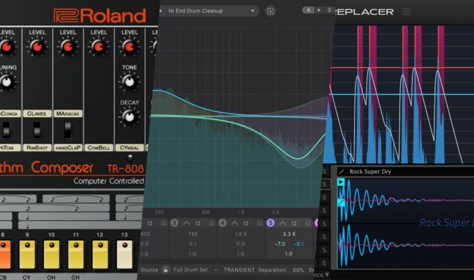Viewport: 474px width, 280px height.
Task: Solo band 4 with its headphone icon
Action: 260,223
